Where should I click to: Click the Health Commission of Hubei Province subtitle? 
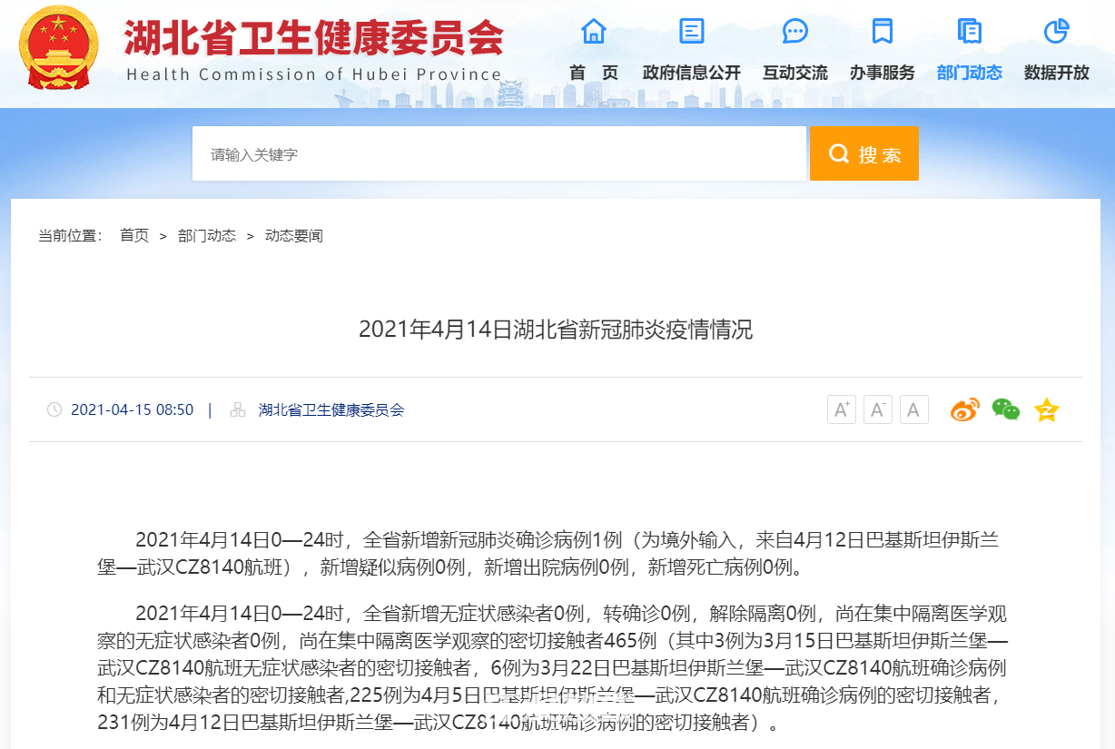[314, 74]
